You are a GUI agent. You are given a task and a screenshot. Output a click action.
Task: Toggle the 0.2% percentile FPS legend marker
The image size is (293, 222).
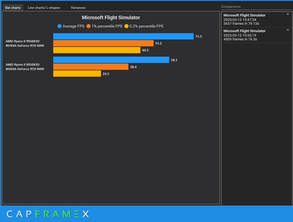tap(127, 26)
